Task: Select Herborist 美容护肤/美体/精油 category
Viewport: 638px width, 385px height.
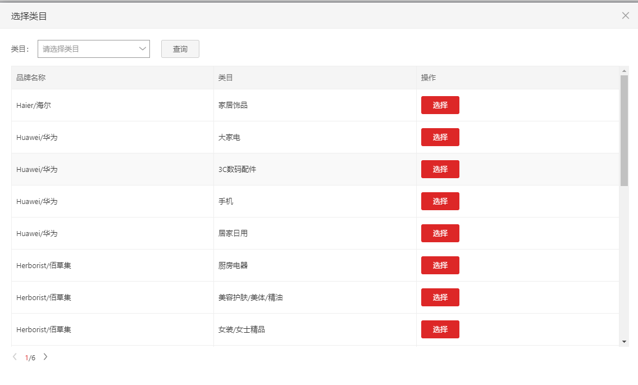Action: coord(440,297)
